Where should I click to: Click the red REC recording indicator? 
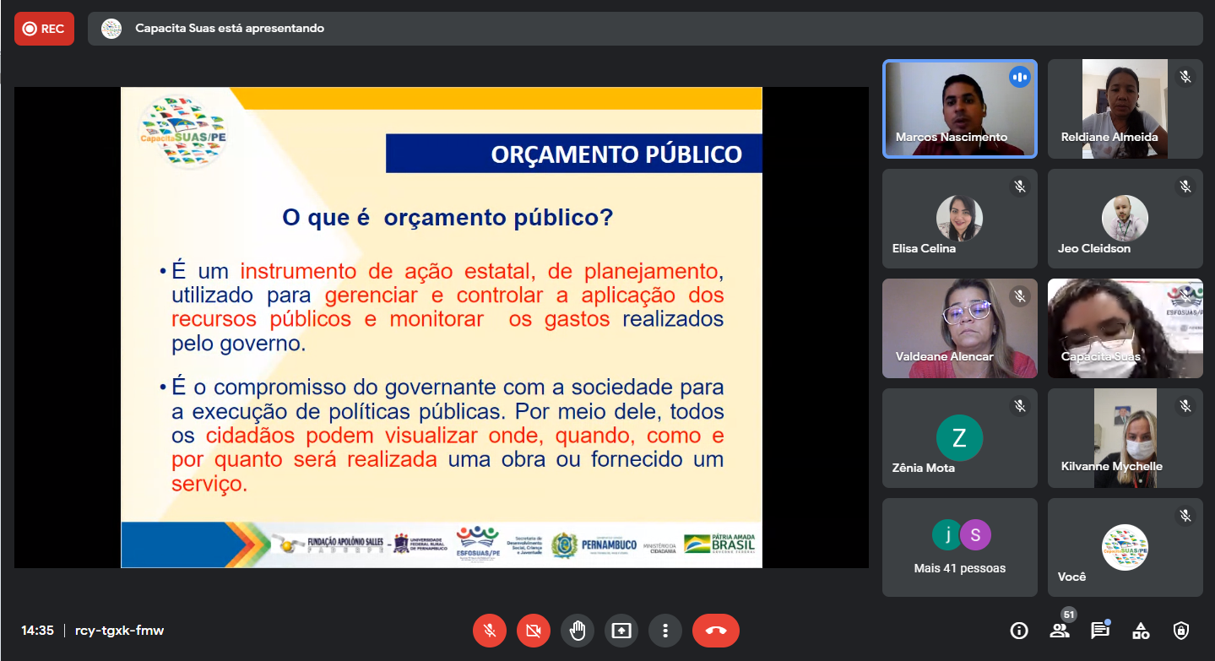[x=44, y=29]
